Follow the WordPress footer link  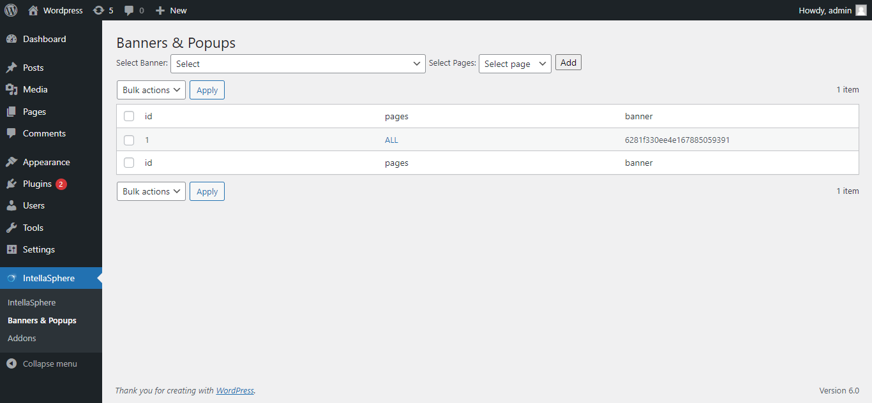point(235,390)
